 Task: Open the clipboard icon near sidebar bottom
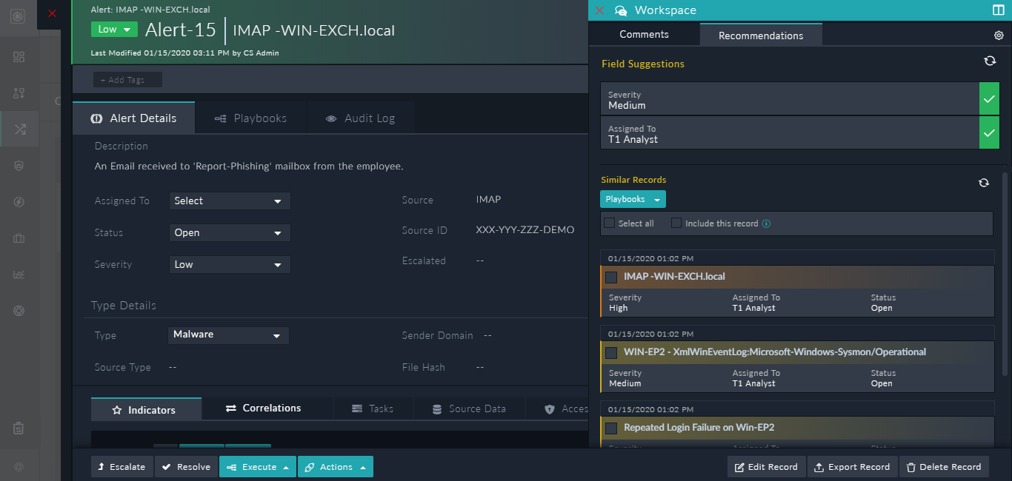tap(19, 428)
